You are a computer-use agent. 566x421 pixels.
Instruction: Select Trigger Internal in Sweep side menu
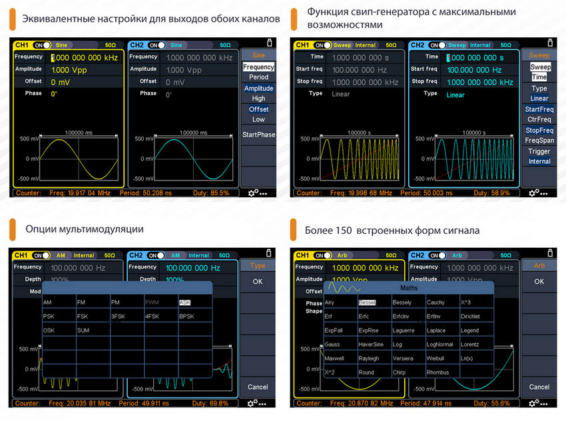[x=539, y=156]
